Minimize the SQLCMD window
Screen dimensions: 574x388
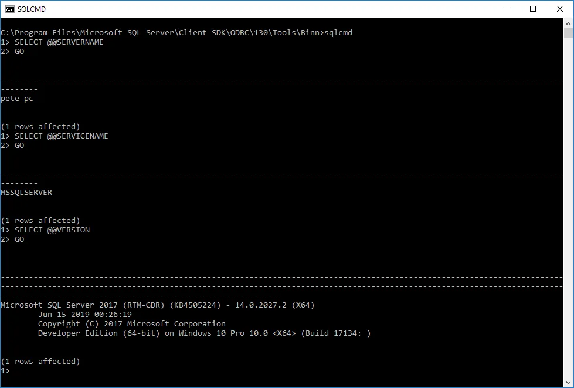[x=506, y=9]
